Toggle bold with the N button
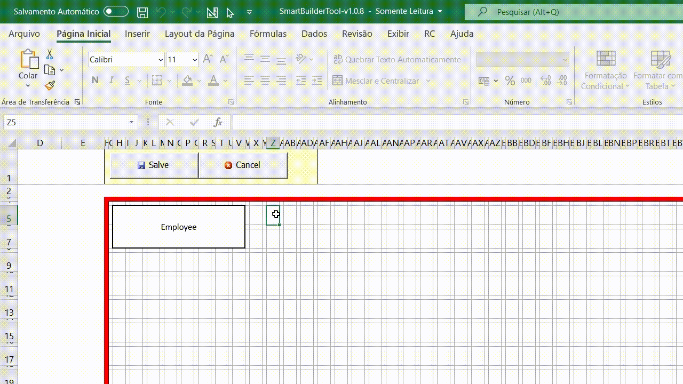This screenshot has width=683, height=384. [x=95, y=80]
